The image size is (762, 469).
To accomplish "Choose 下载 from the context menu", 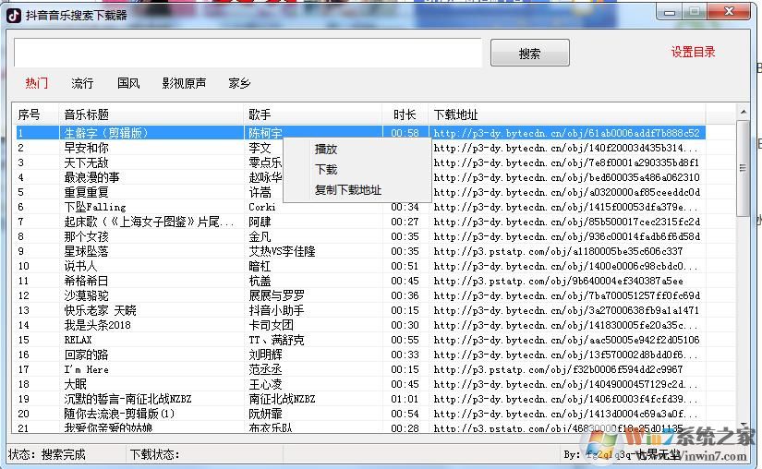I will (x=326, y=170).
